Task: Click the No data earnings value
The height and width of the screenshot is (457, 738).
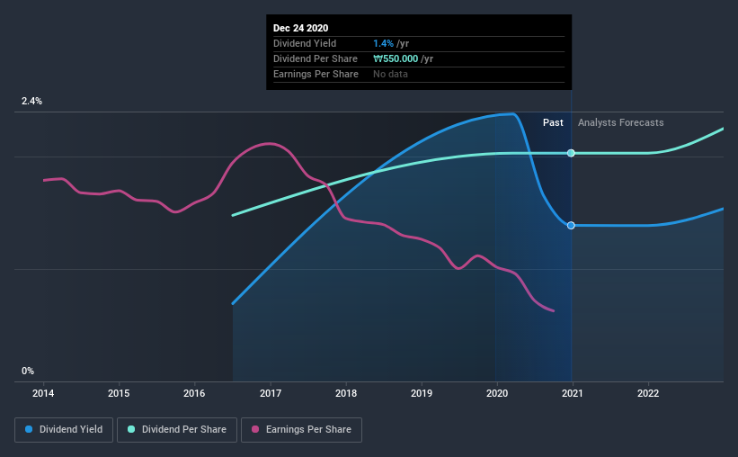Action: tap(391, 74)
